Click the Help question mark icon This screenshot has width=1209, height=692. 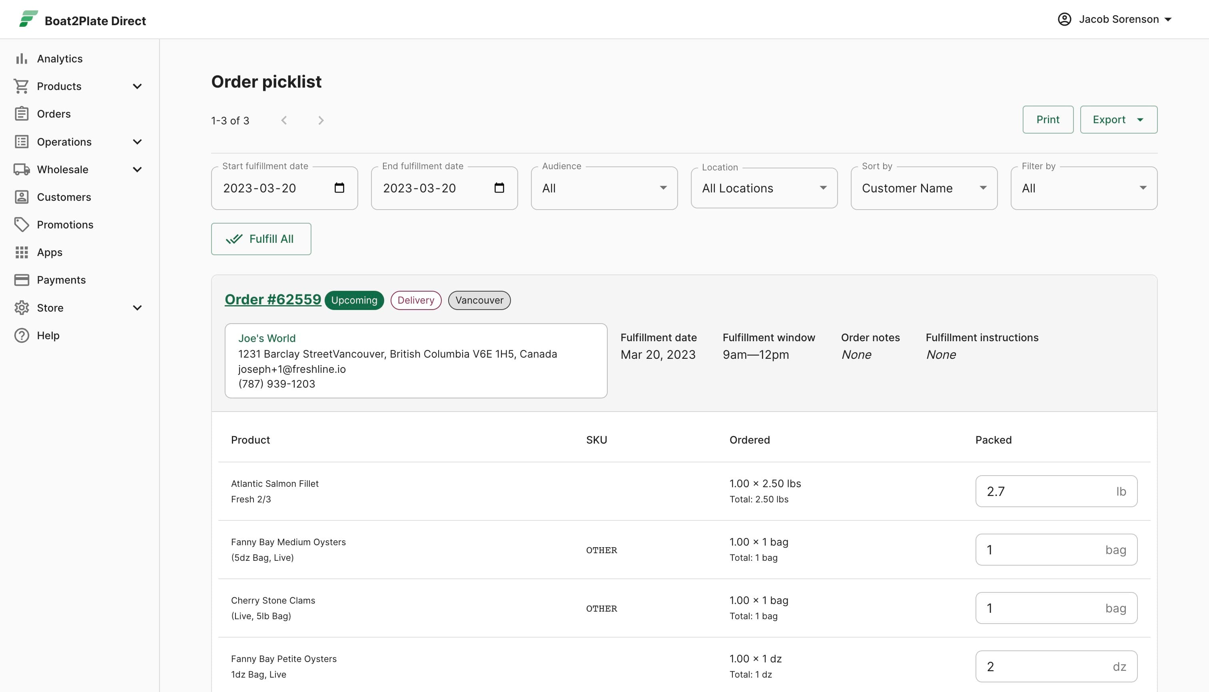point(21,335)
